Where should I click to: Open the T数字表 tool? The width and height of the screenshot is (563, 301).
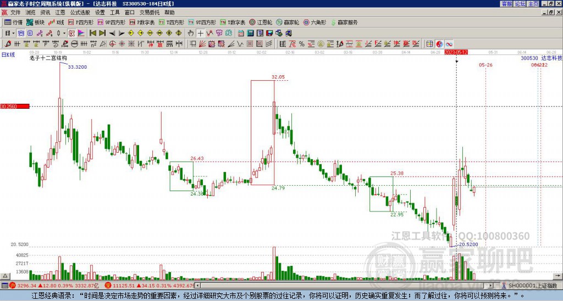(233, 22)
